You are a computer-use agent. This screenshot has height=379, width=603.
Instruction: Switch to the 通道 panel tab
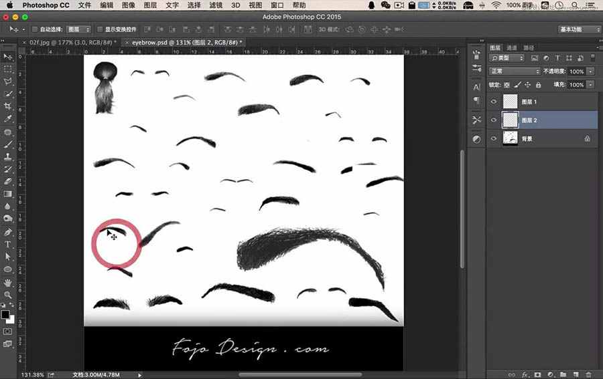511,47
